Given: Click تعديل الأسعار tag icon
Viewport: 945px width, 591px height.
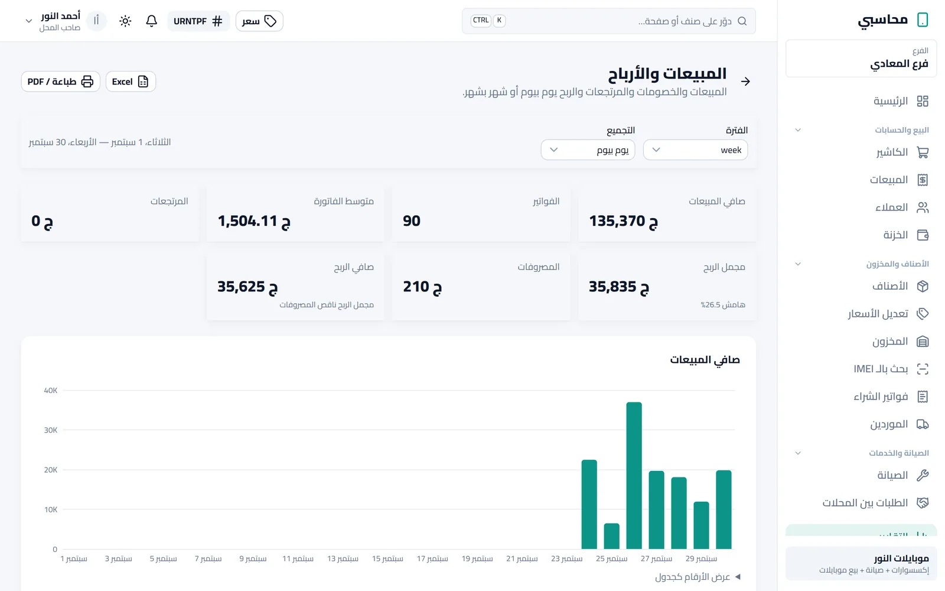Looking at the screenshot, I should click(x=923, y=314).
